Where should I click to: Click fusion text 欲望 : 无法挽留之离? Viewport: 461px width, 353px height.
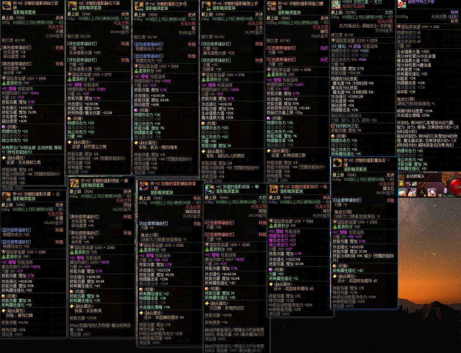pyautogui.click(x=24, y=162)
